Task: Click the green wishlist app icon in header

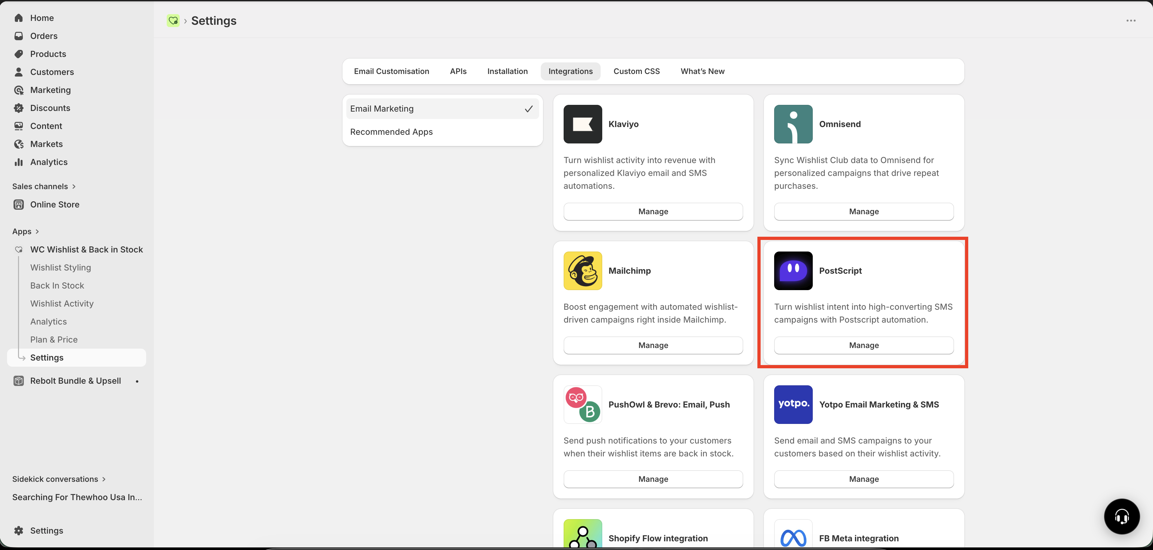Action: (173, 21)
